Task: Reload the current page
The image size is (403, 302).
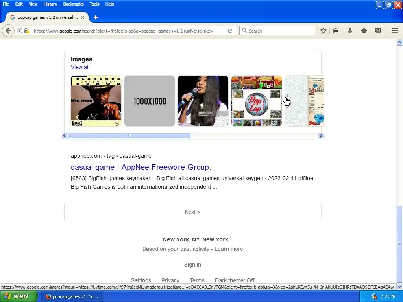Action: pyautogui.click(x=230, y=31)
